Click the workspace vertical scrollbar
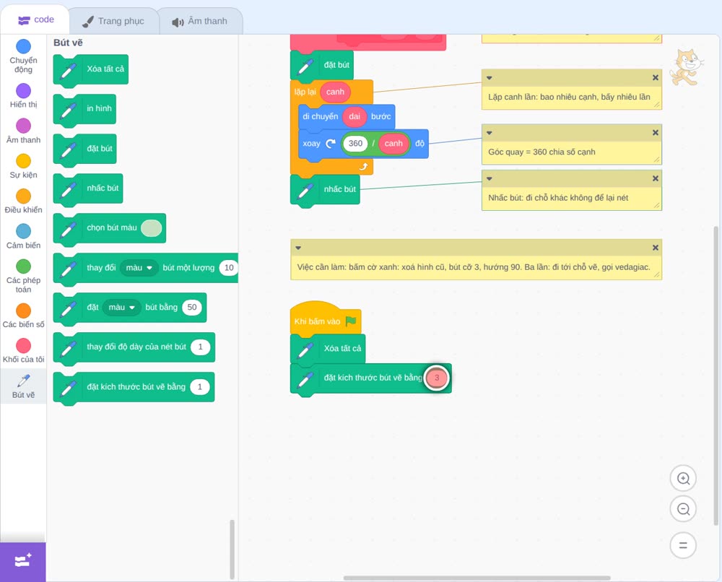The image size is (722, 582). click(x=716, y=375)
